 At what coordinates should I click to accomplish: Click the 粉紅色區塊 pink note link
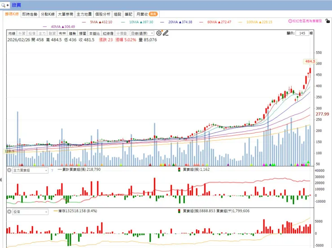[307, 21]
